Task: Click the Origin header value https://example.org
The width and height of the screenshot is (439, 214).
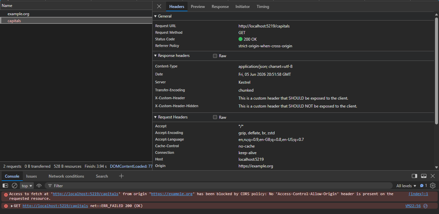Action: (x=256, y=166)
